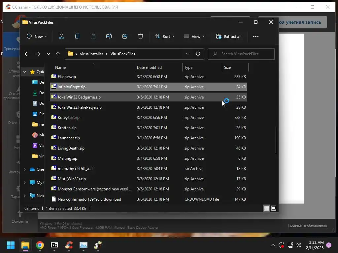Click the Cut scissors icon
338x253 pixels.
[61, 36]
